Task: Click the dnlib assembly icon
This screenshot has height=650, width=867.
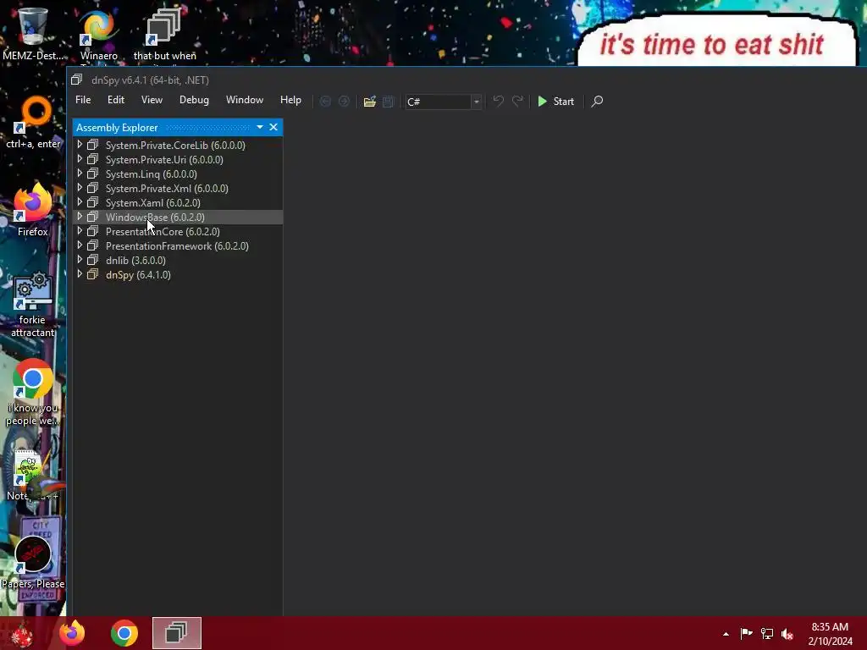Action: coord(93,260)
